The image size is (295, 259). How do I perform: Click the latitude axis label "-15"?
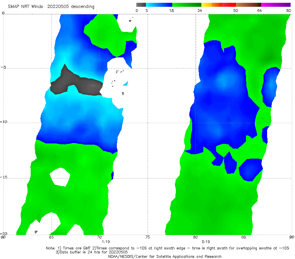4,177
